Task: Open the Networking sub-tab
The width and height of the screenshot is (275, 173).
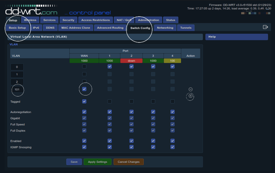Action: tap(165, 28)
